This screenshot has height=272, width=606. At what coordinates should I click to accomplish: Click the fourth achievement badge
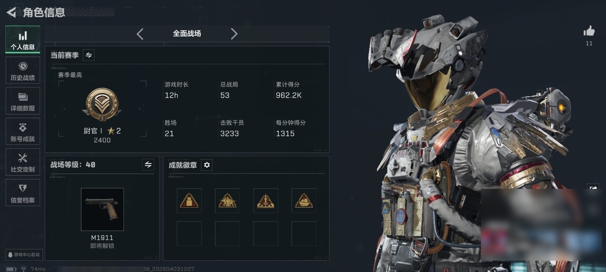point(304,201)
